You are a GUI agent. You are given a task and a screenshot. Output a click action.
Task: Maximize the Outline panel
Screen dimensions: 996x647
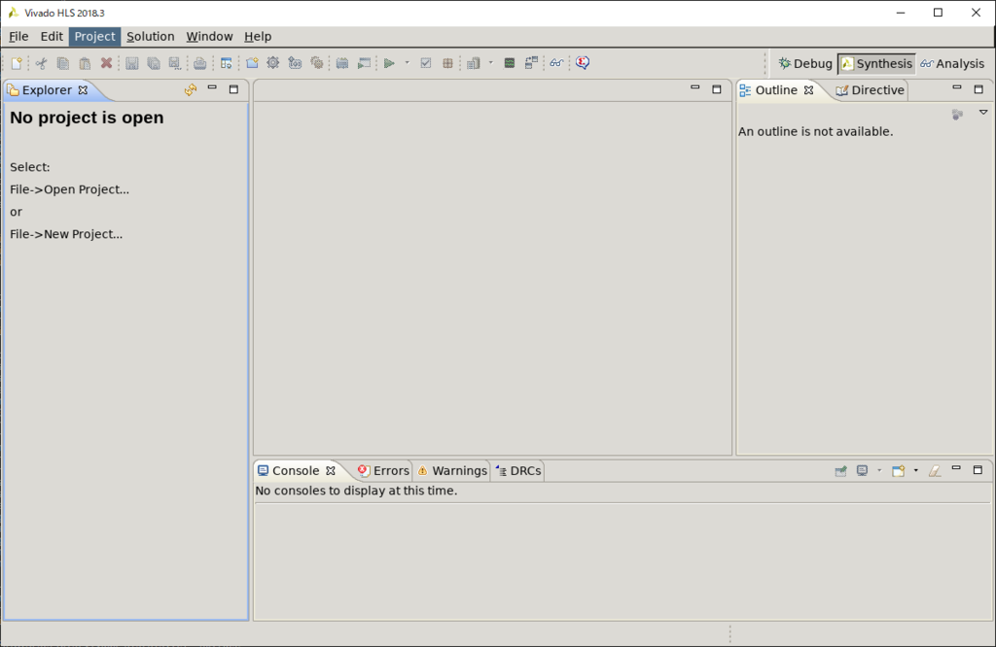978,89
